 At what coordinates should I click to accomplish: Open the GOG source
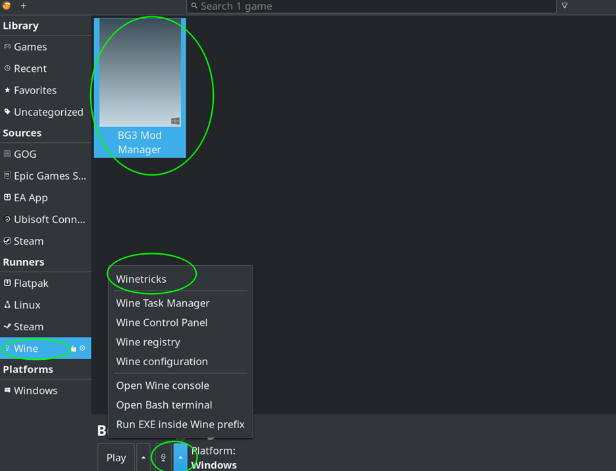coord(45,154)
